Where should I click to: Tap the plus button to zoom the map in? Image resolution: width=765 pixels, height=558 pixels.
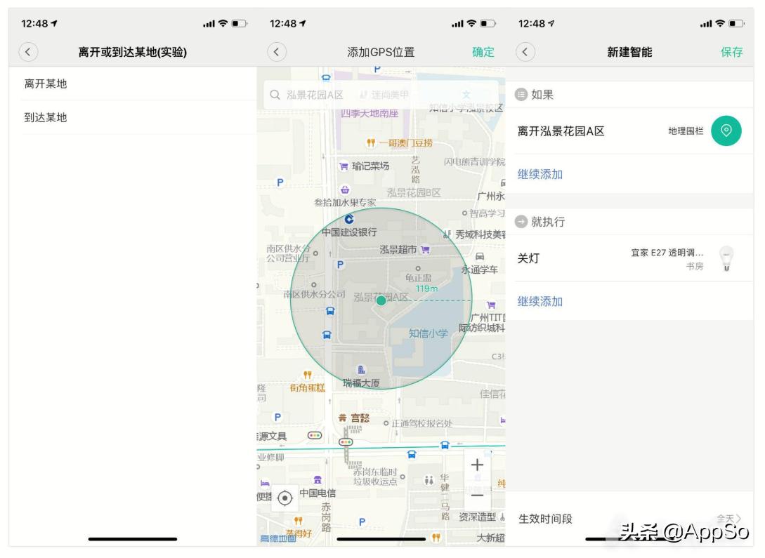(x=477, y=464)
